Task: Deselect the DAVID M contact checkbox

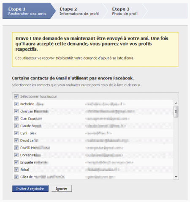Action: [x=16, y=148]
